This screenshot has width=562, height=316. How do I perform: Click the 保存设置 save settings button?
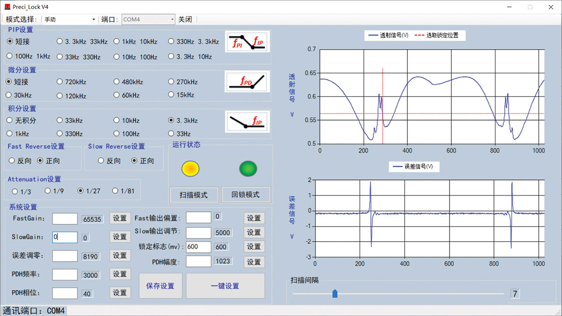point(160,286)
